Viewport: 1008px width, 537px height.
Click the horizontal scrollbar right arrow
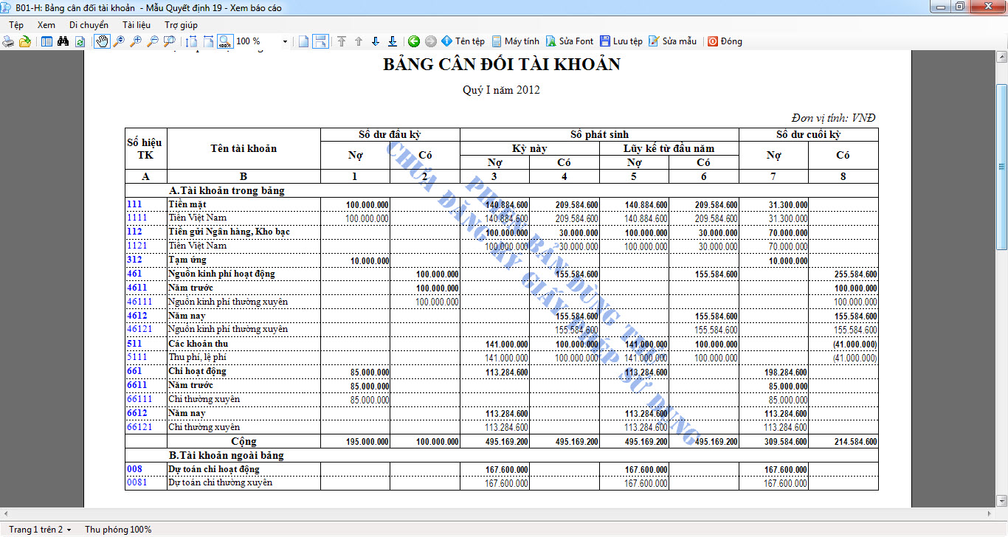(x=990, y=513)
